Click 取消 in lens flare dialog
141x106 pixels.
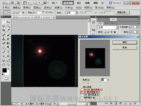pyautogui.click(x=125, y=48)
